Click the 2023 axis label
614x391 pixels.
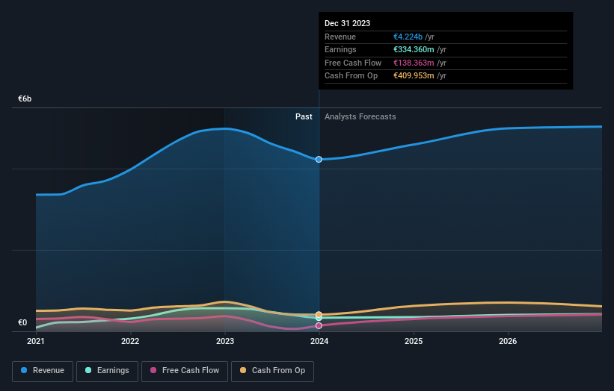coord(225,341)
